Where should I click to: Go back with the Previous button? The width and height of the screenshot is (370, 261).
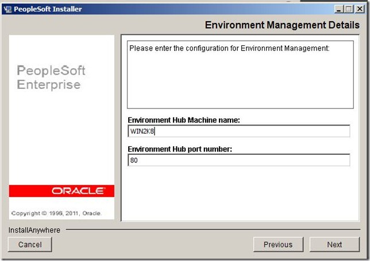pos(278,244)
